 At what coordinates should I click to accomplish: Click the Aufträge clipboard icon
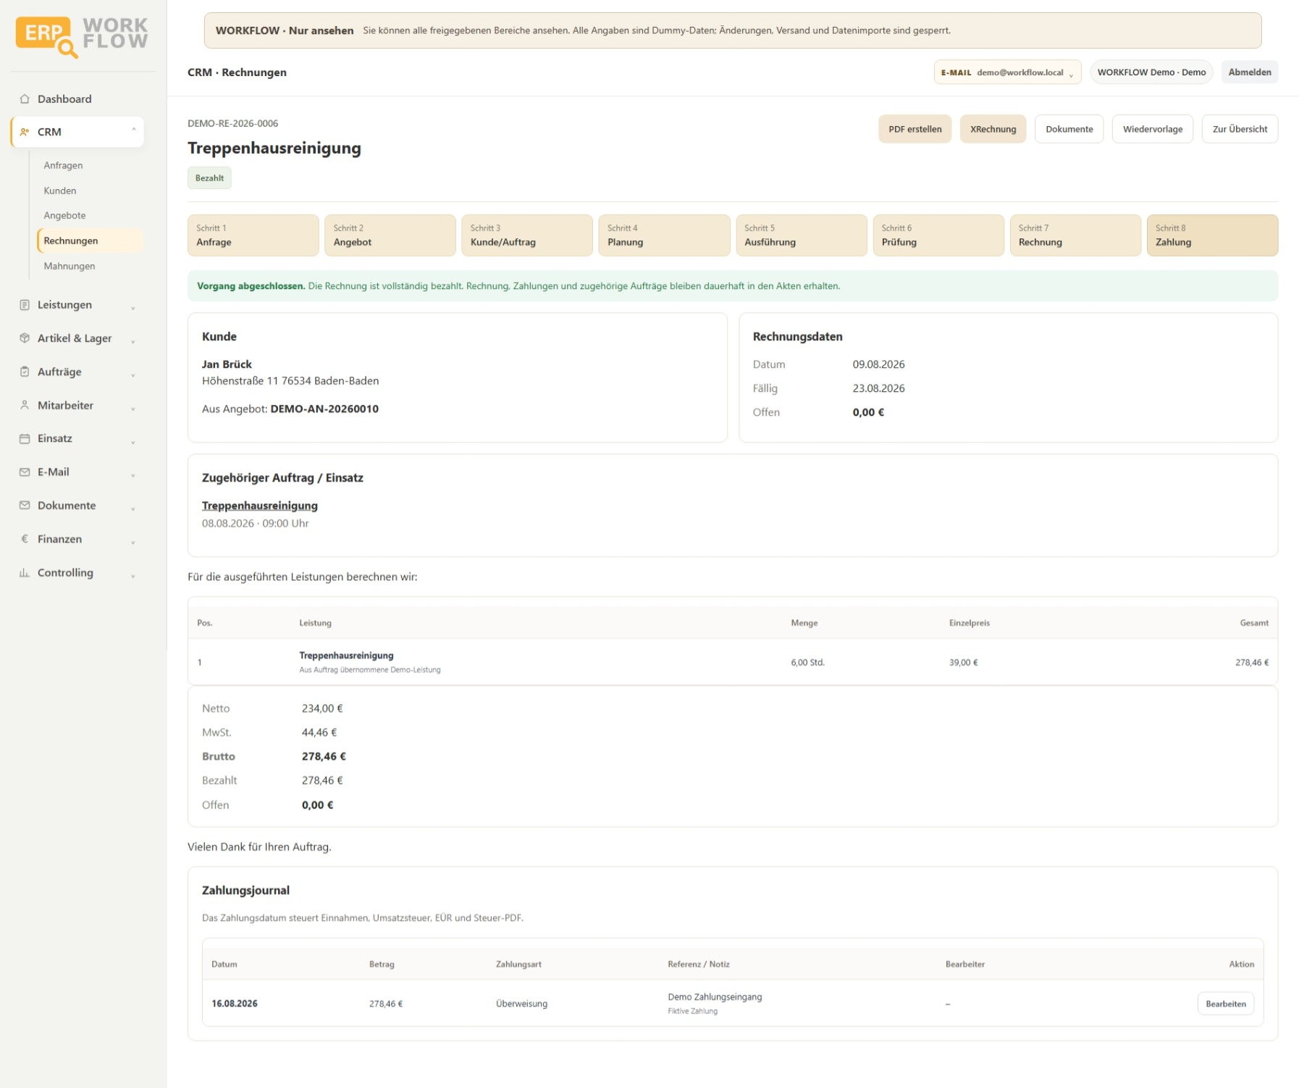pyautogui.click(x=25, y=372)
